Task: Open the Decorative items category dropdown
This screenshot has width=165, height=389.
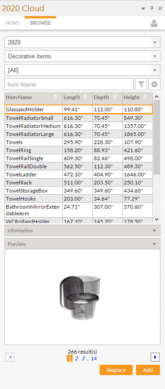Action: coord(82,57)
